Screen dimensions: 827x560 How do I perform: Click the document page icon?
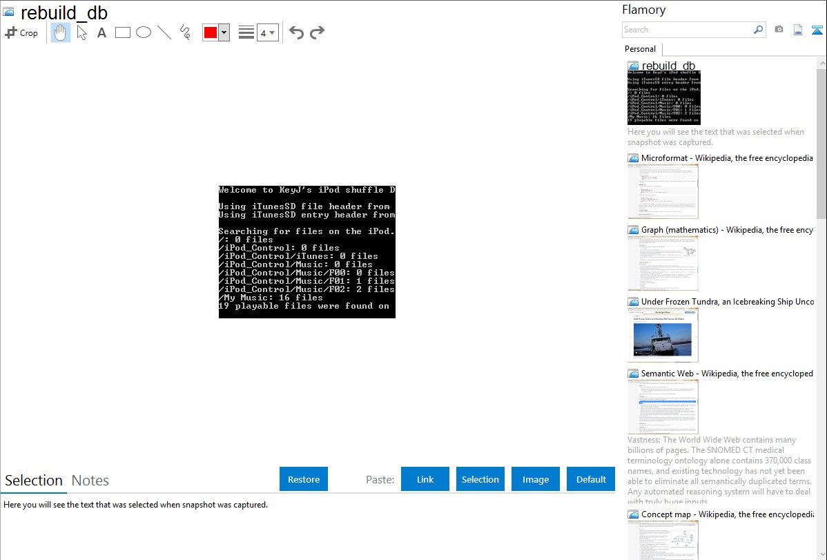click(798, 30)
